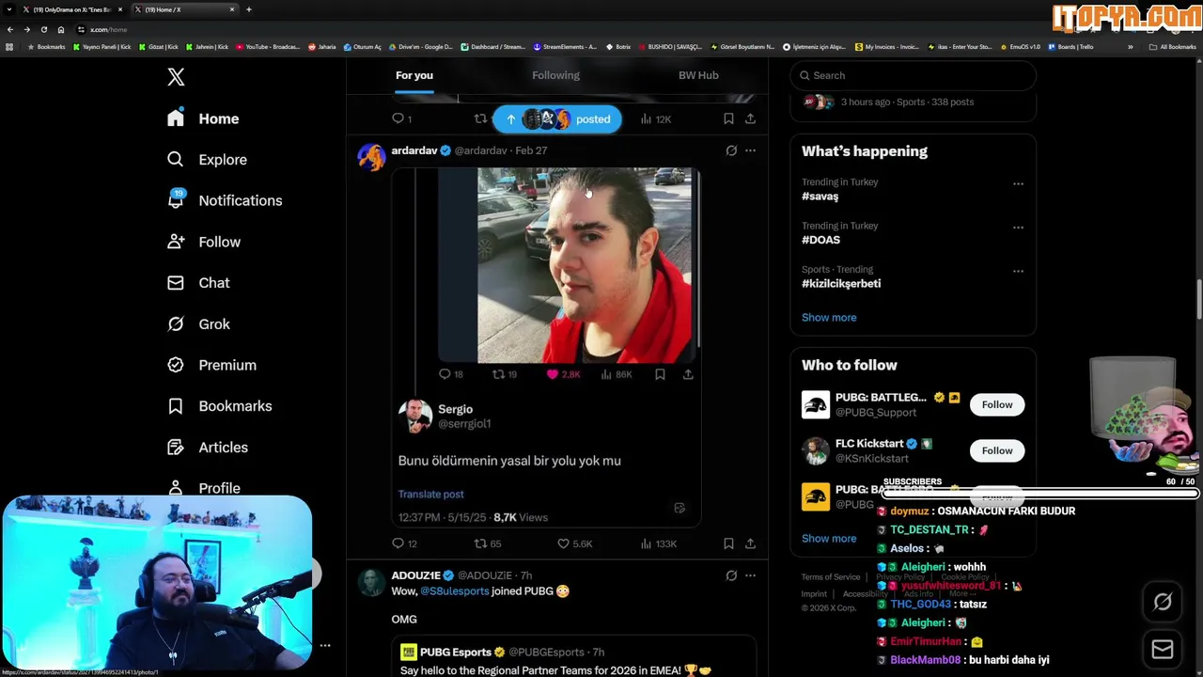The width and height of the screenshot is (1203, 677).
Task: Open the floating messages envelope button
Action: (x=1163, y=650)
